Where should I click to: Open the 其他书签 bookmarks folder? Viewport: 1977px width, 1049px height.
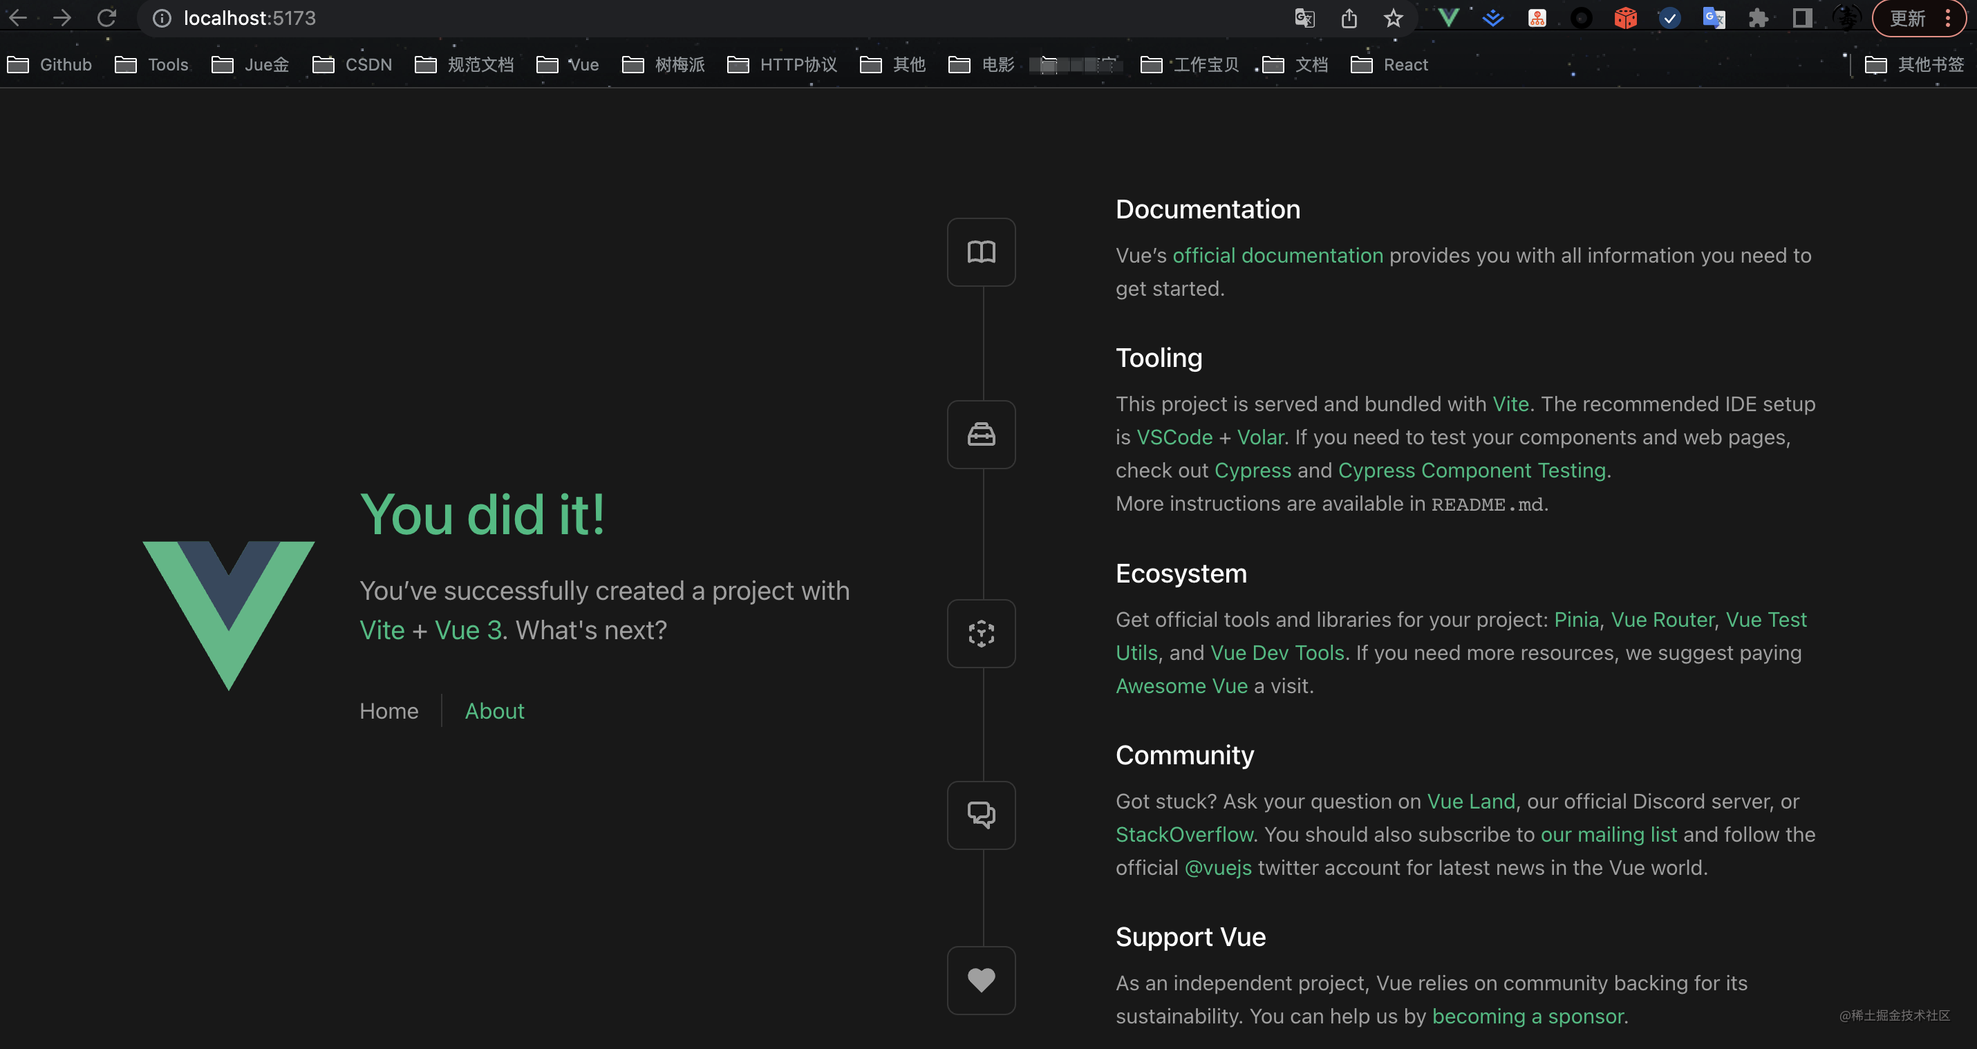click(x=1917, y=64)
